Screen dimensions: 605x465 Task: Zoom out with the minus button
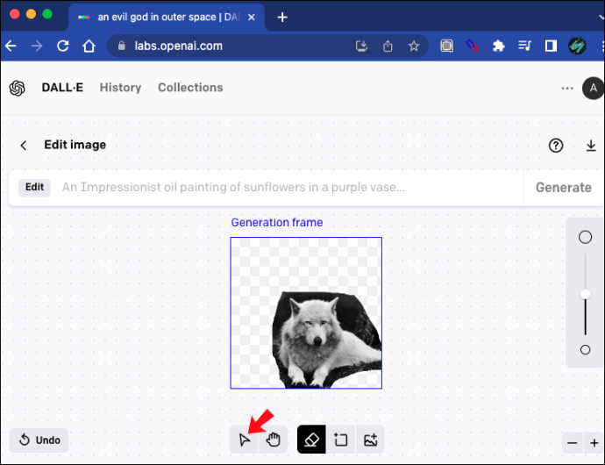point(573,443)
